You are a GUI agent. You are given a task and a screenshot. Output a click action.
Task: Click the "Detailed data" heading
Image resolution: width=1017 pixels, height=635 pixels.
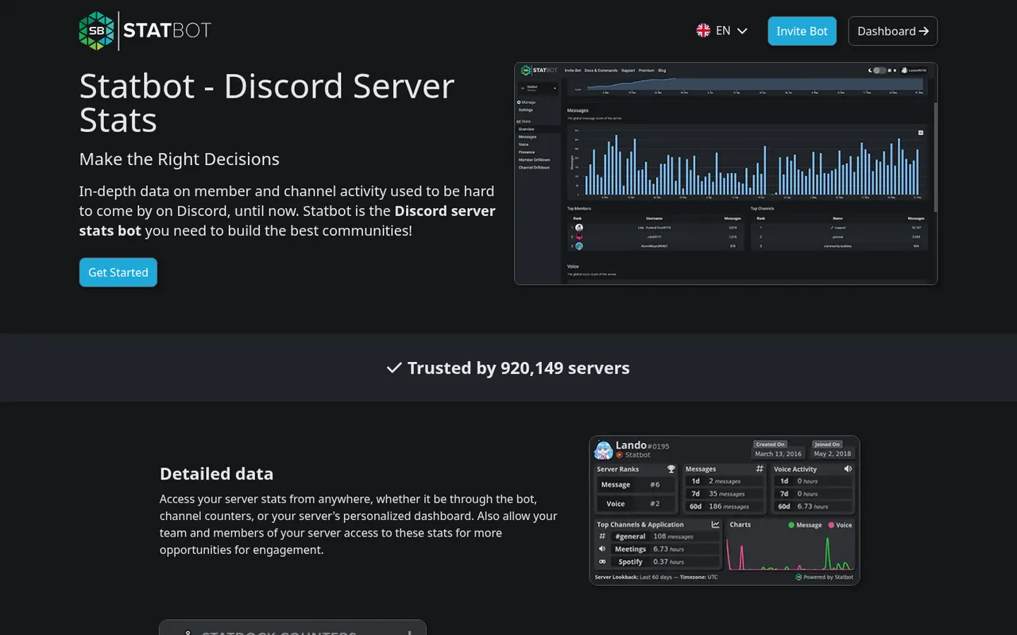coord(216,474)
